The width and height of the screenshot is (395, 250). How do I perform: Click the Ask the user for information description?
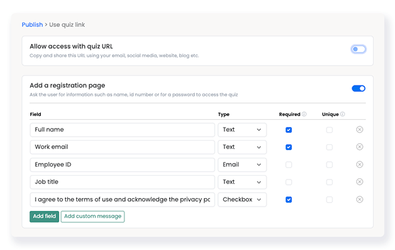[x=134, y=95]
